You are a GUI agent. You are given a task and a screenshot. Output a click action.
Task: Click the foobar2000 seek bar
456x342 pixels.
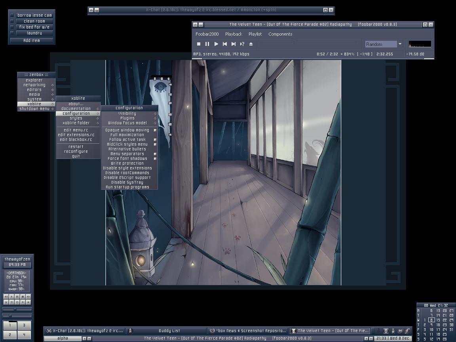pyautogui.click(x=308, y=43)
